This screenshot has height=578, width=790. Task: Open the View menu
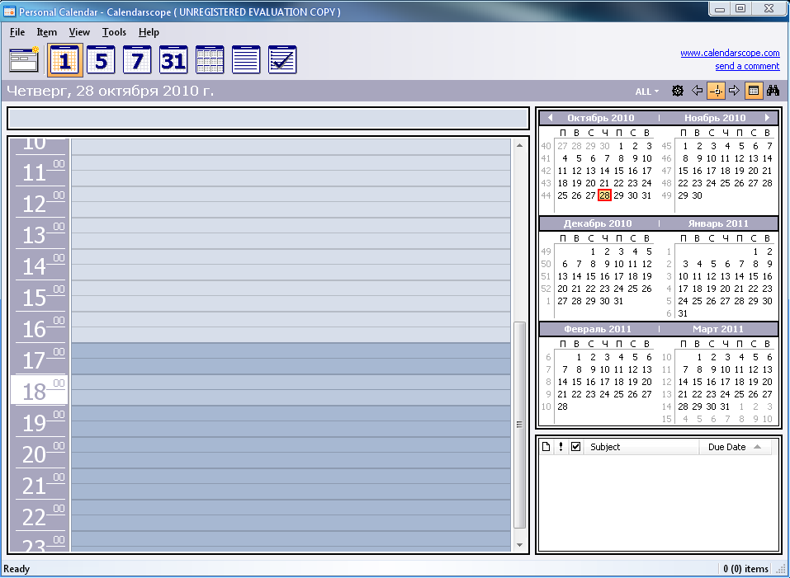79,32
